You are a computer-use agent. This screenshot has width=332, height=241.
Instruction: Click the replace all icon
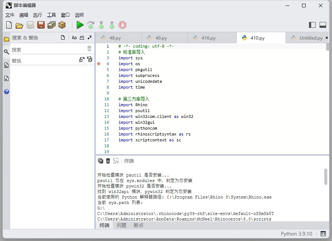coord(90,59)
